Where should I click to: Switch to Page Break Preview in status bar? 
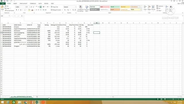pos(165,99)
